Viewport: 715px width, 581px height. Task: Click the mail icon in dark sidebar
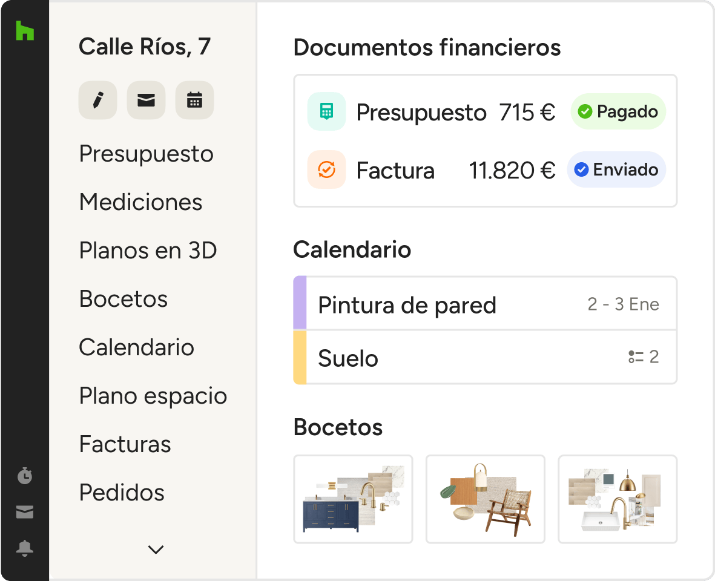point(25,512)
